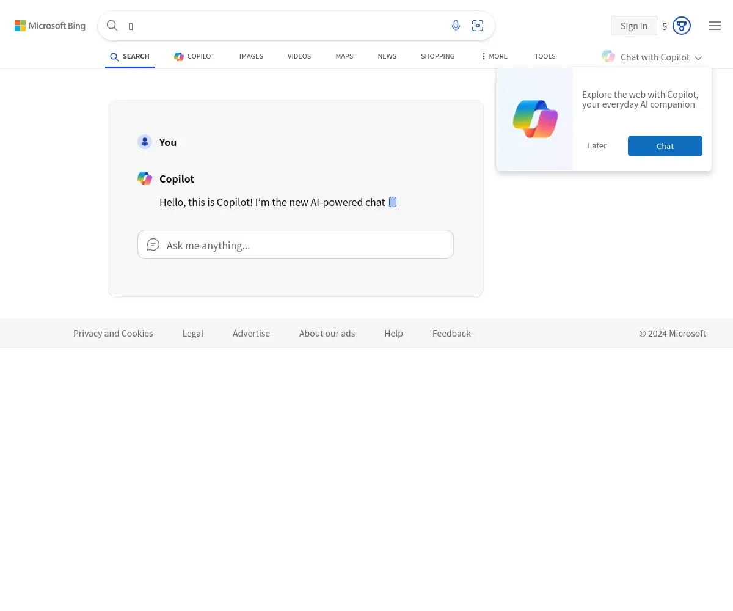The image size is (733, 611).
Task: Switch to the VIDEOS tab
Action: [x=299, y=56]
